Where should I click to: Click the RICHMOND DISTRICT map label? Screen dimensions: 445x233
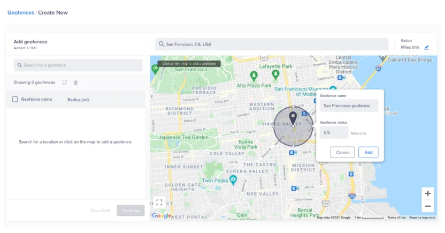180,111
